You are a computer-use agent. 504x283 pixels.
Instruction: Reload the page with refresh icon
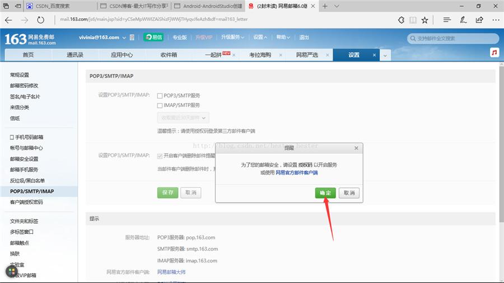(x=40, y=20)
